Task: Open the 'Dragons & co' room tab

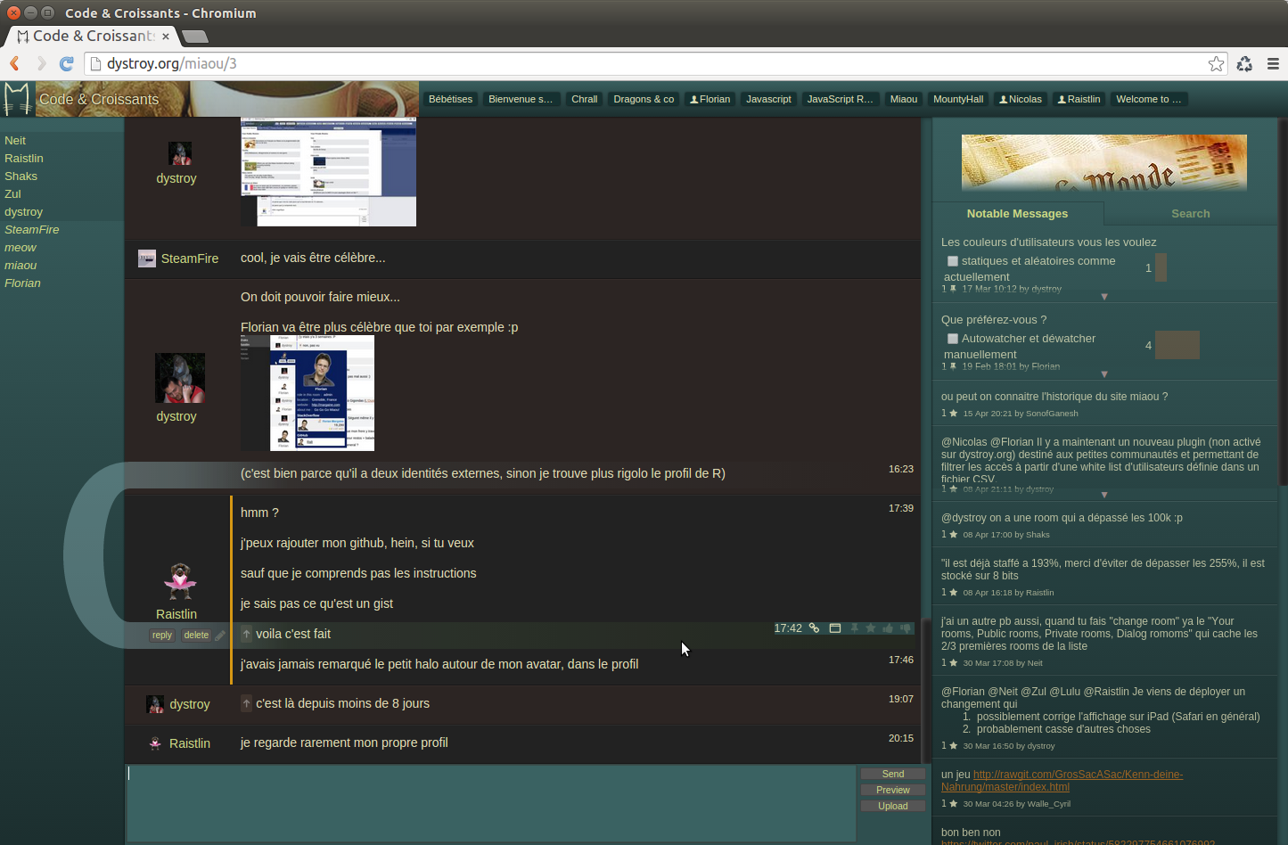Action: click(644, 99)
